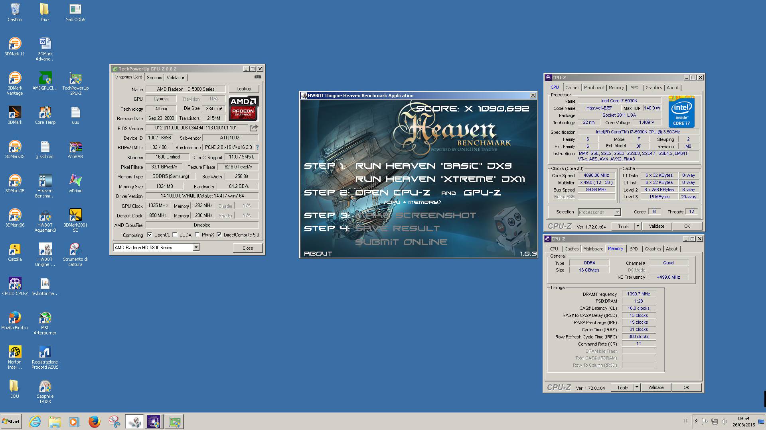766x430 pixels.
Task: Open Internet Explorer from the taskbar
Action: point(35,422)
